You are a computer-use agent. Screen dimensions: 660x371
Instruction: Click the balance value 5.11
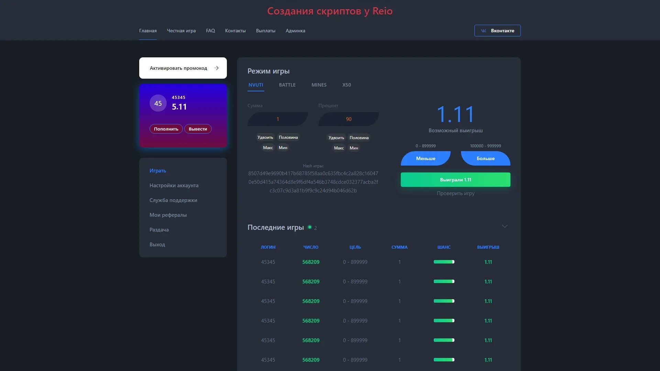(x=179, y=107)
